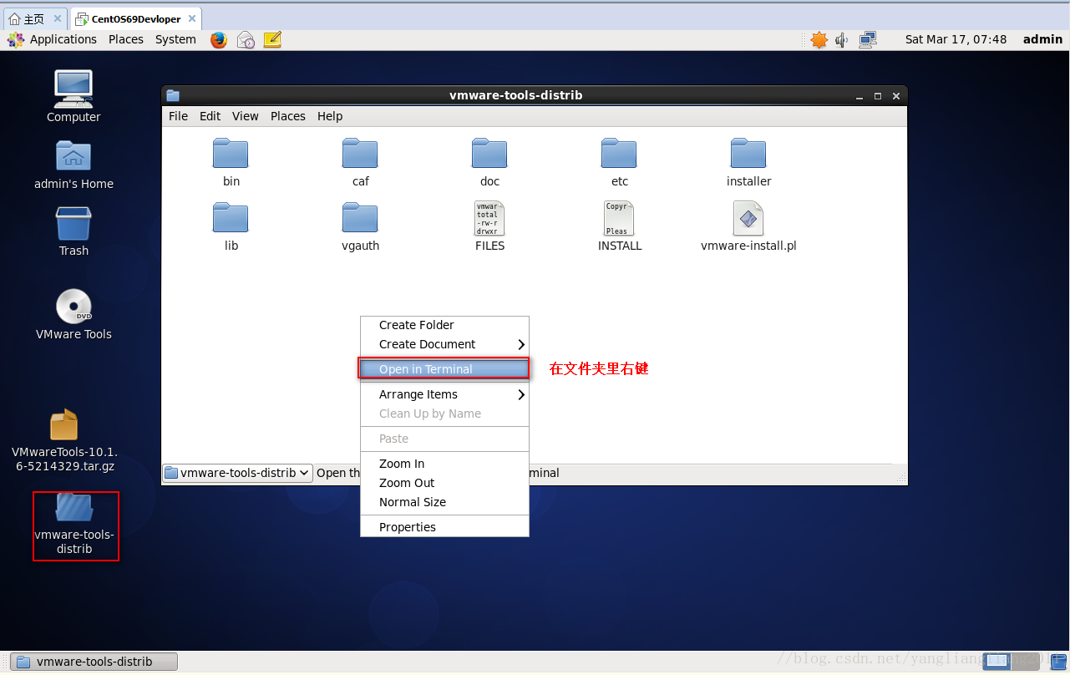Switch to the CentOS69Devloper tab
Screen dimensions: 1070x675
(136, 18)
